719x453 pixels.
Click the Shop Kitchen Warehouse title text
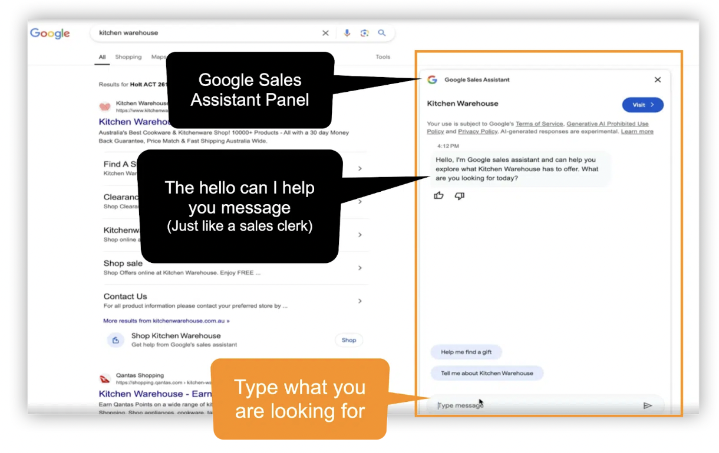[x=176, y=336]
